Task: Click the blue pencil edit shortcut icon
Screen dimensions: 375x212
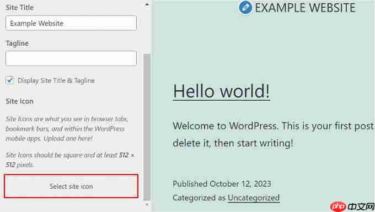Action: pos(245,8)
